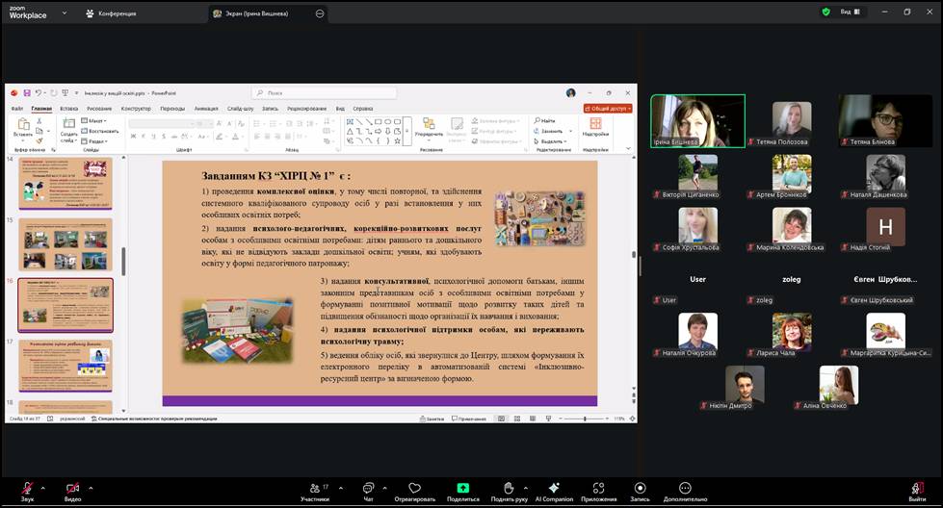Open the Вставка ribbon tab in PowerPoint

68,109
